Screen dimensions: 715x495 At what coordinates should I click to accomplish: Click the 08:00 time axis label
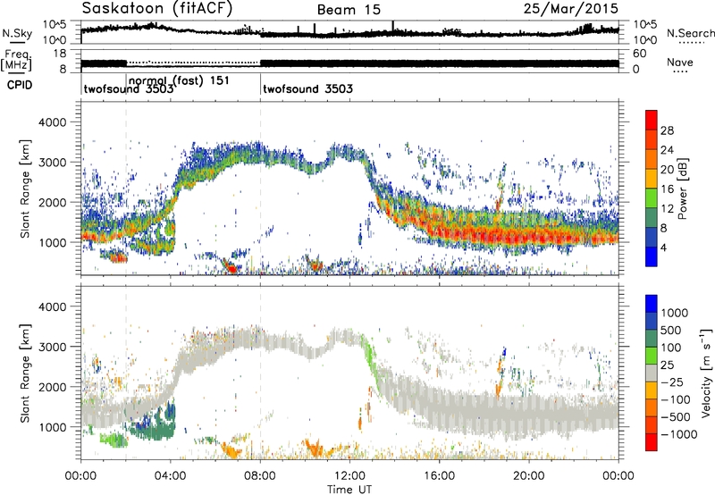pos(260,476)
